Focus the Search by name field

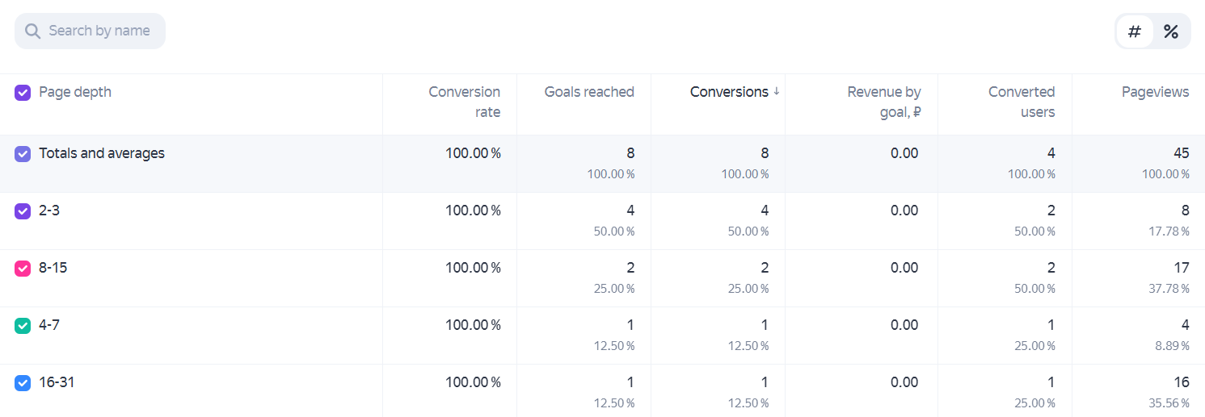pos(90,31)
